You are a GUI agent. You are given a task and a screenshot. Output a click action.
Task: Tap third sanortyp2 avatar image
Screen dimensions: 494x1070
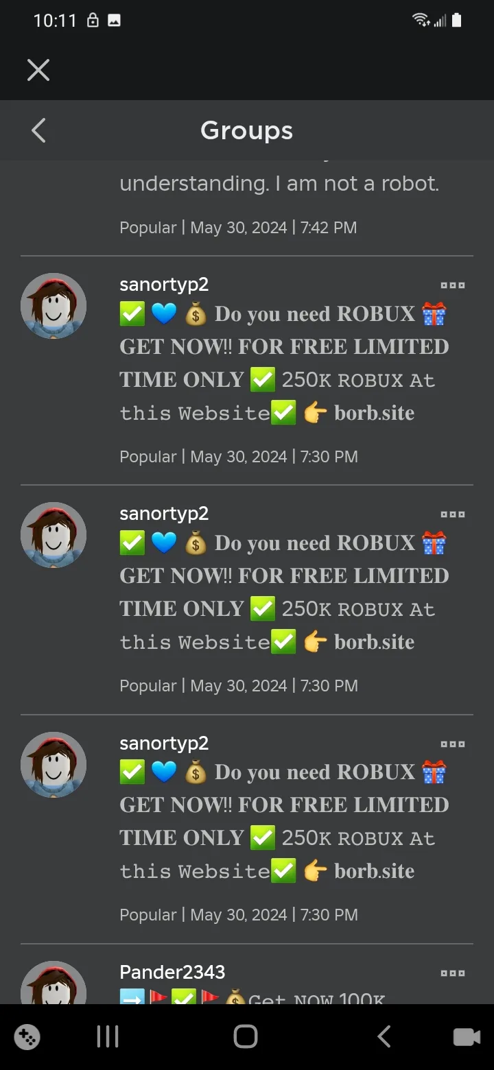54,764
